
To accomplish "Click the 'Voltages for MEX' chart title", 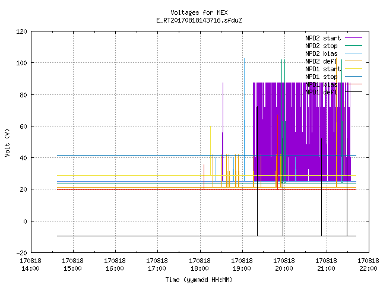I will [199, 12].
